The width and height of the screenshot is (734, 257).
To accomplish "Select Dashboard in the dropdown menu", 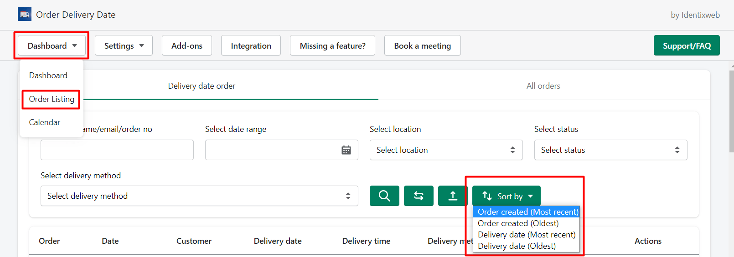I will pyautogui.click(x=48, y=76).
